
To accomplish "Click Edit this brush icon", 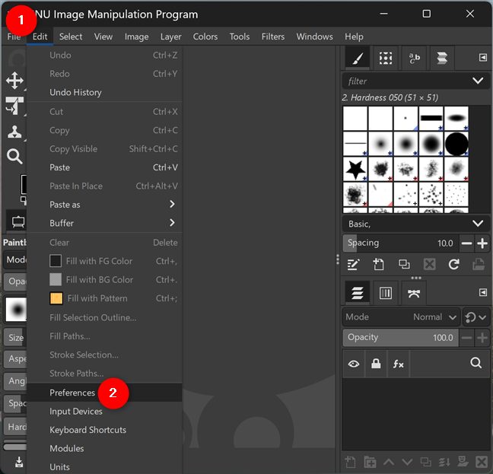I will pyautogui.click(x=354, y=264).
